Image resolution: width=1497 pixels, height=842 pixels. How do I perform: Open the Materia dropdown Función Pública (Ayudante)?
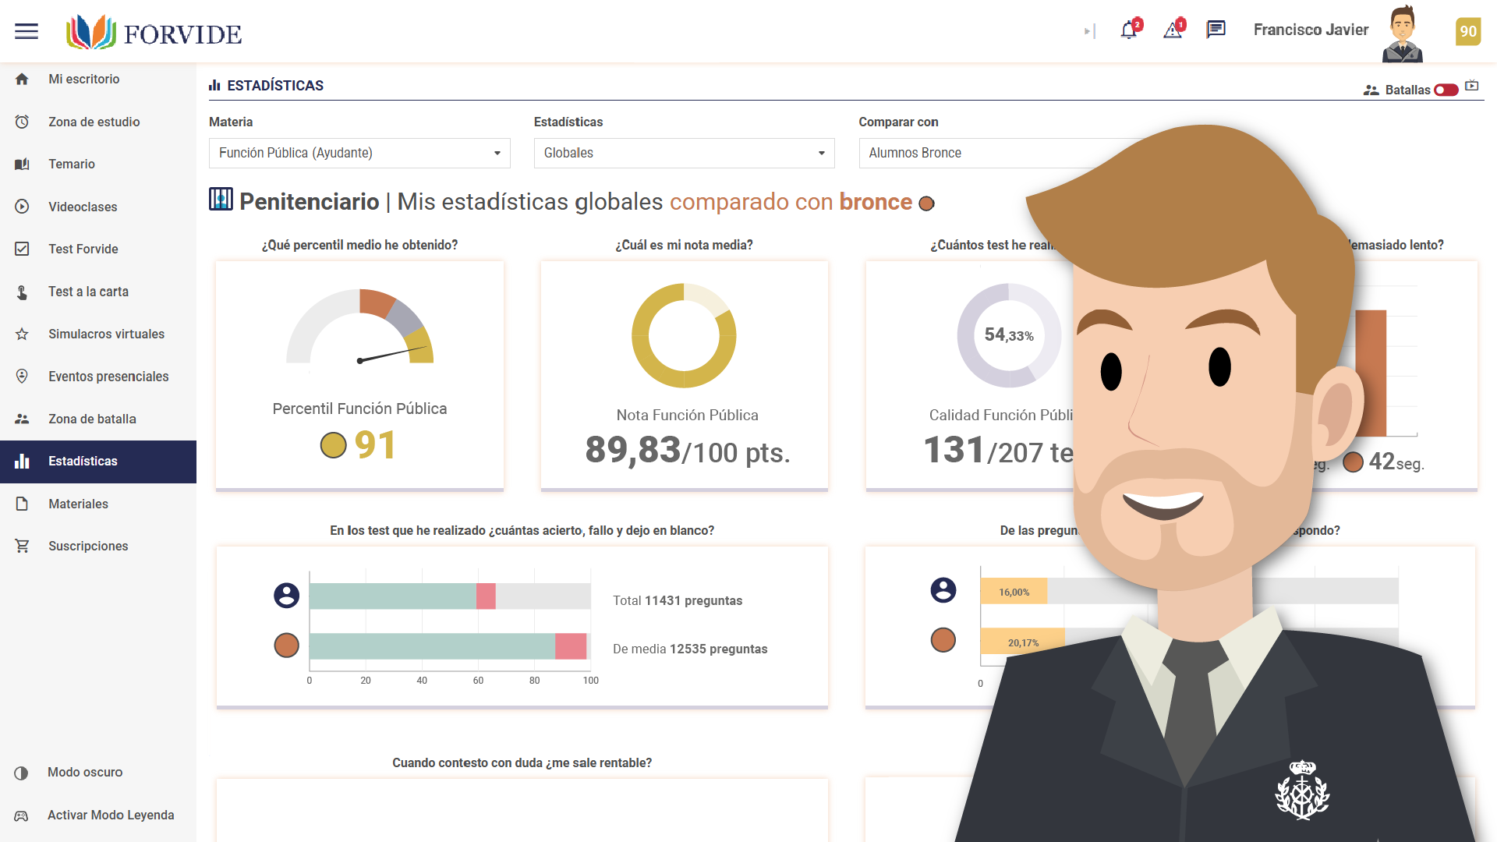point(359,153)
